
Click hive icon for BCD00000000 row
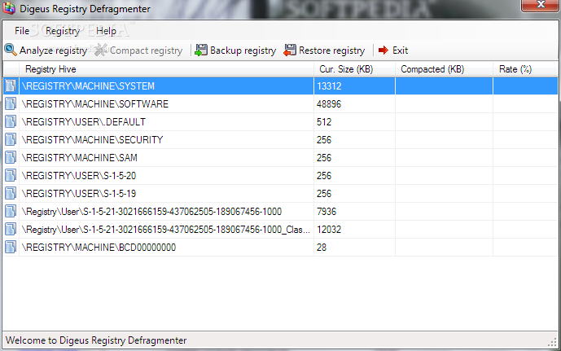(x=11, y=247)
